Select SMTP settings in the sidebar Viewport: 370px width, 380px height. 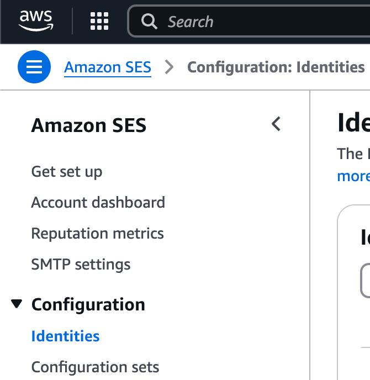pyautogui.click(x=81, y=265)
